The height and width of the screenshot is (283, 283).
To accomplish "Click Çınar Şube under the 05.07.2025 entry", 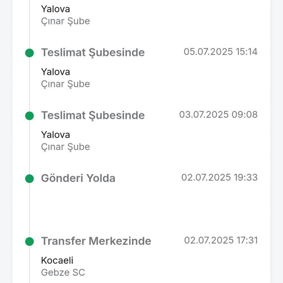I will (x=65, y=84).
